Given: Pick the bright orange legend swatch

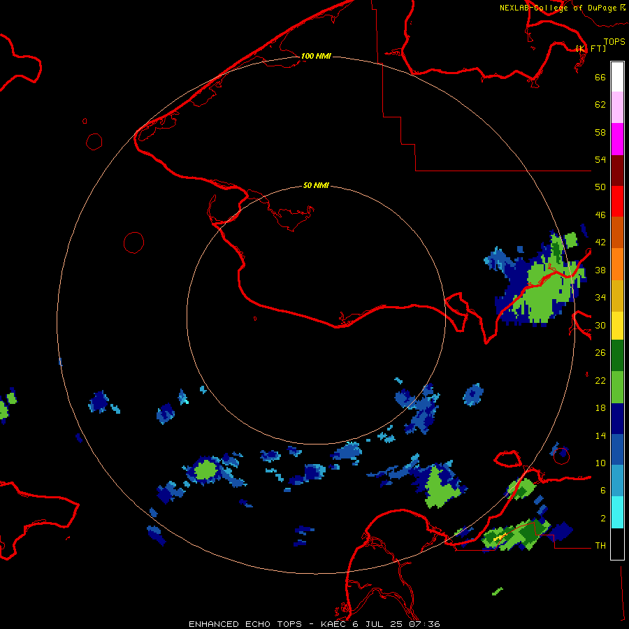Looking at the screenshot, I should click(x=617, y=264).
